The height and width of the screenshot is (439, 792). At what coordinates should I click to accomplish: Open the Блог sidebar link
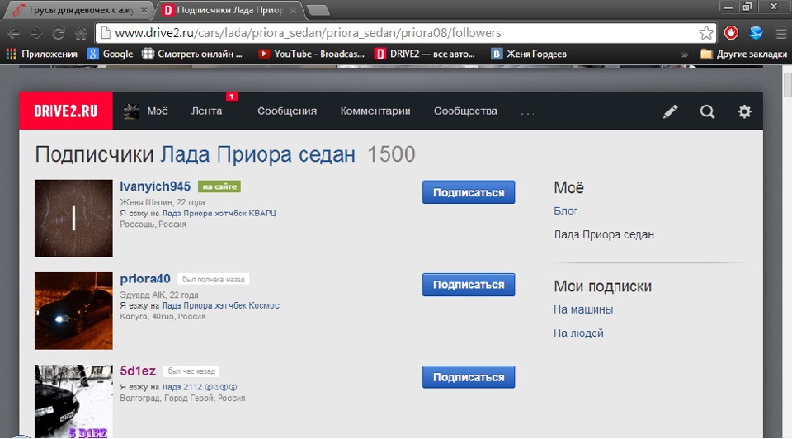[565, 210]
